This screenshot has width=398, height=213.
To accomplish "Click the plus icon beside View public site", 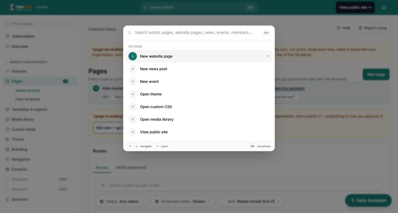I will point(133,132).
